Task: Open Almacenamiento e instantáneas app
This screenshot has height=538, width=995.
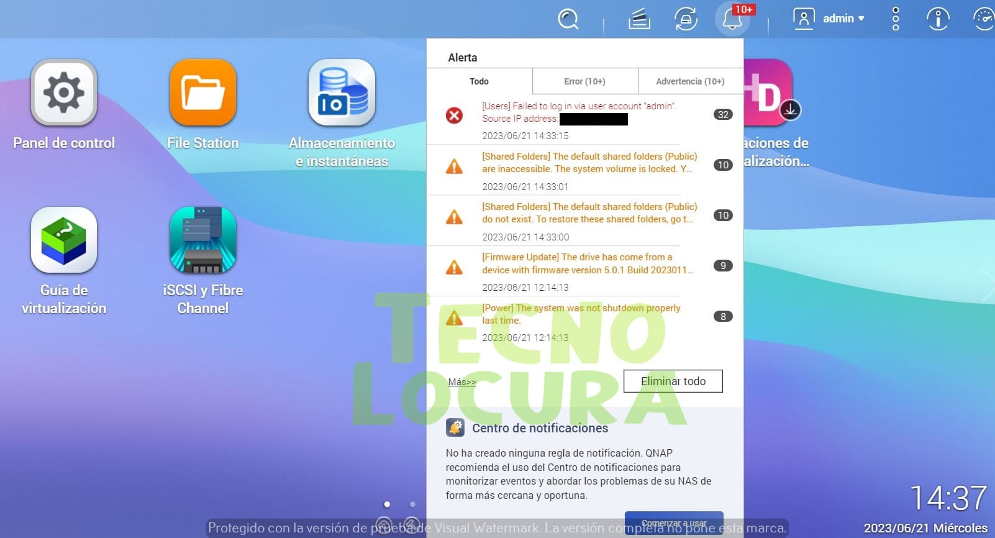Action: [x=342, y=93]
